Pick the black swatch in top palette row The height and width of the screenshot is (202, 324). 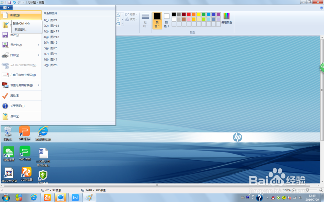174,14
